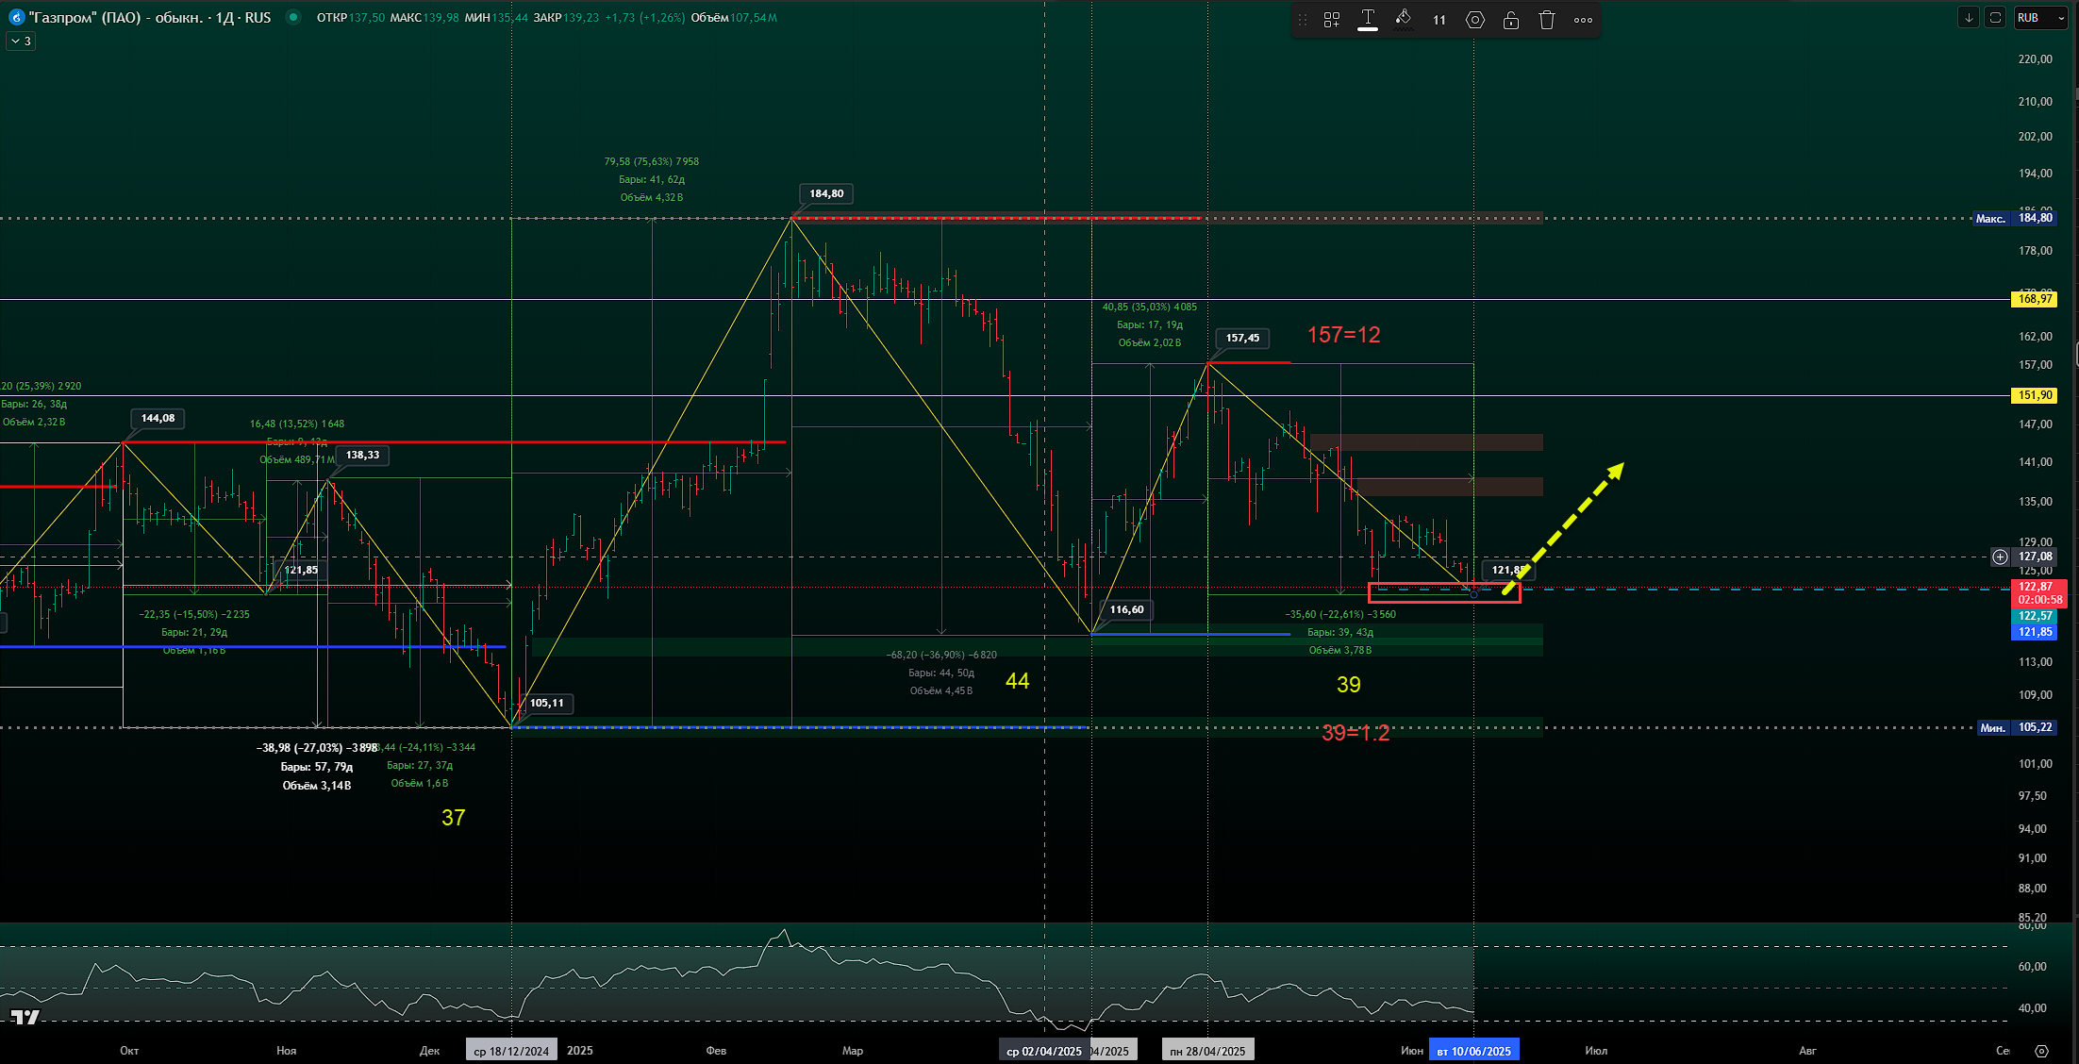Image resolution: width=2079 pixels, height=1064 pixels.
Task: Open the text color T tool
Action: coord(1368,20)
